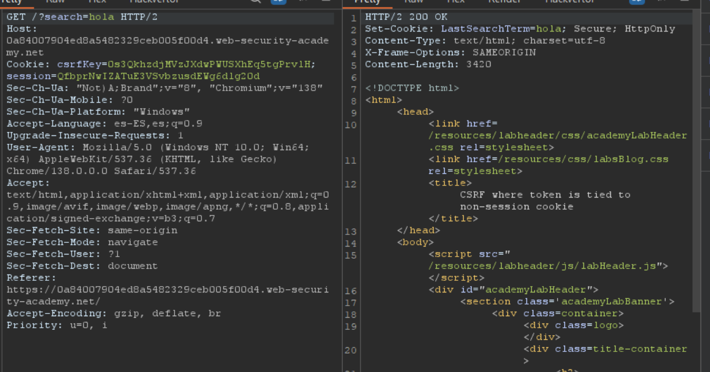Click the <script src=" line in response
Image resolution: width=710 pixels, height=372 pixels.
click(x=469, y=254)
